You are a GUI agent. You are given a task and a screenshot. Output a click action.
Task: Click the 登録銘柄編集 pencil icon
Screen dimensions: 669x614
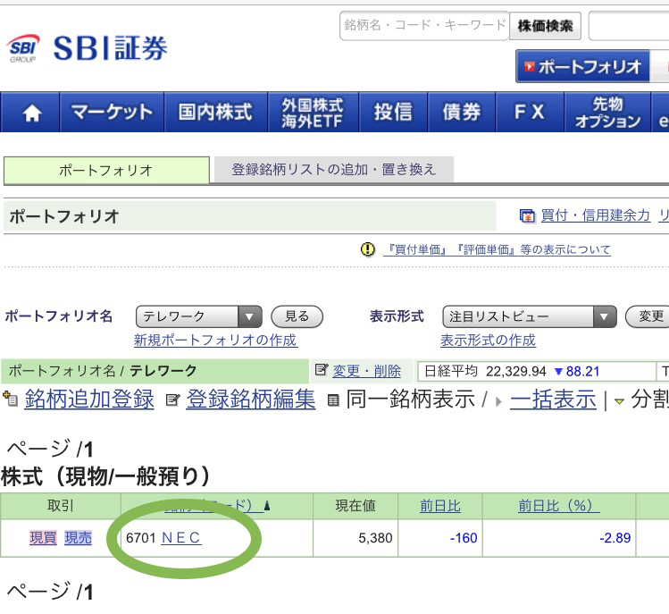pos(172,400)
